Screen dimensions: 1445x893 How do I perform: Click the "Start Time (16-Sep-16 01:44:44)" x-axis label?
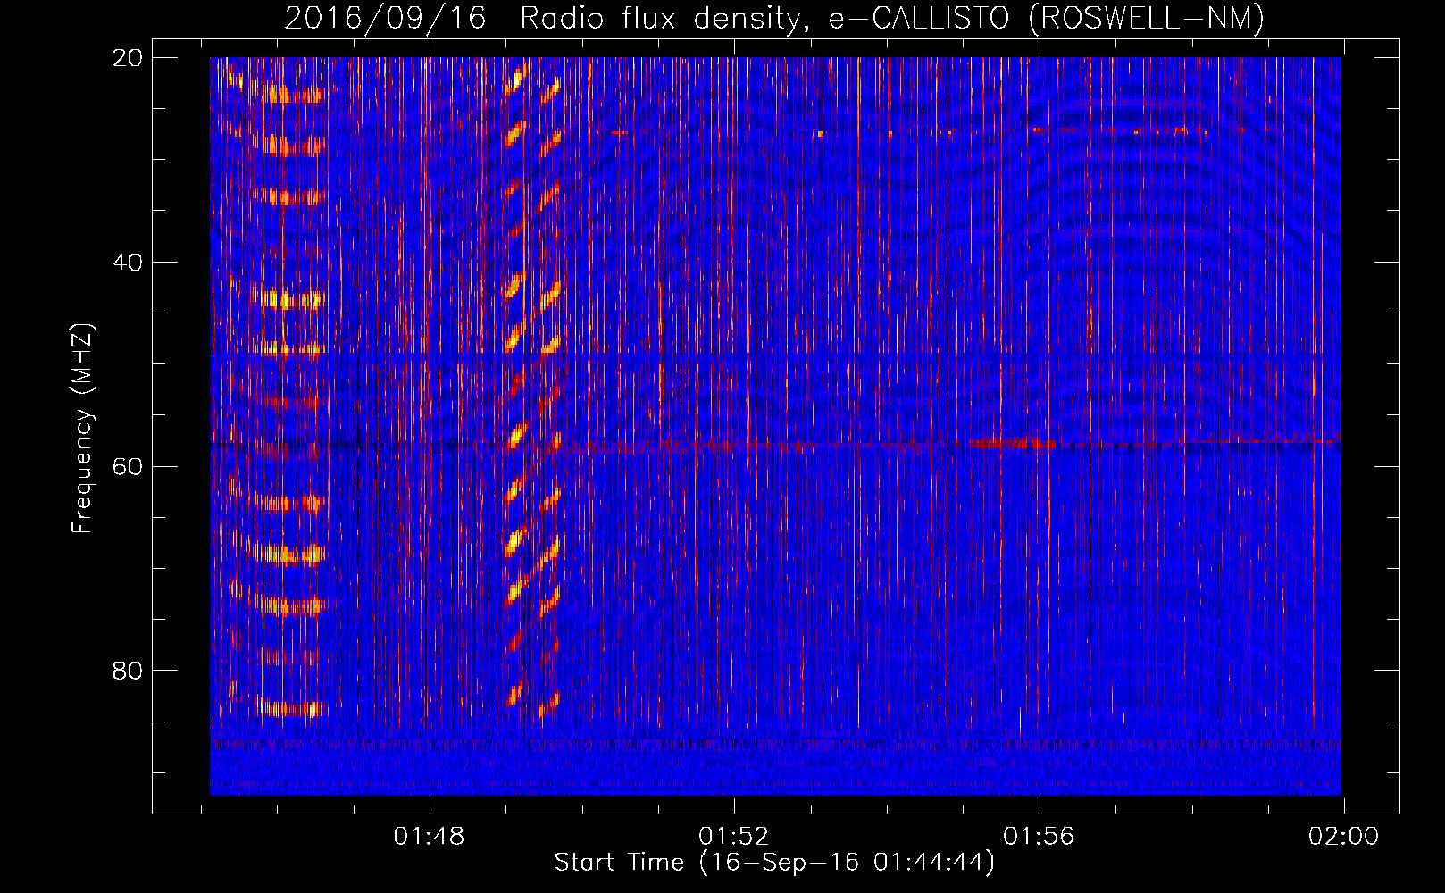(774, 863)
